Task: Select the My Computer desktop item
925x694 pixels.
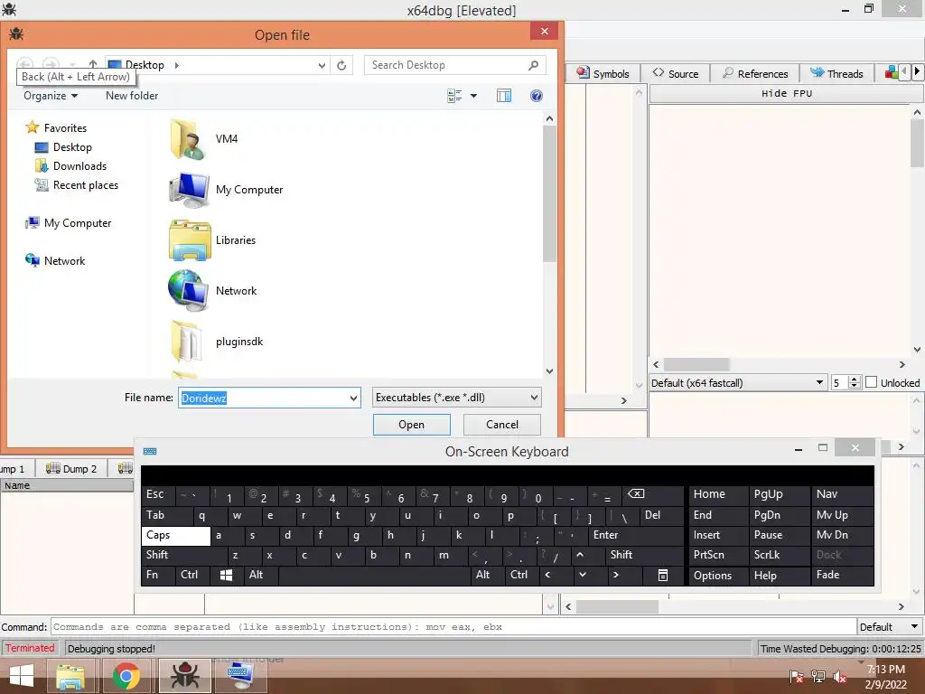Action: [226, 190]
